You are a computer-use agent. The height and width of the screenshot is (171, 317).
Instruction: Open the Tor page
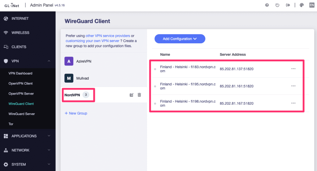click(11, 124)
